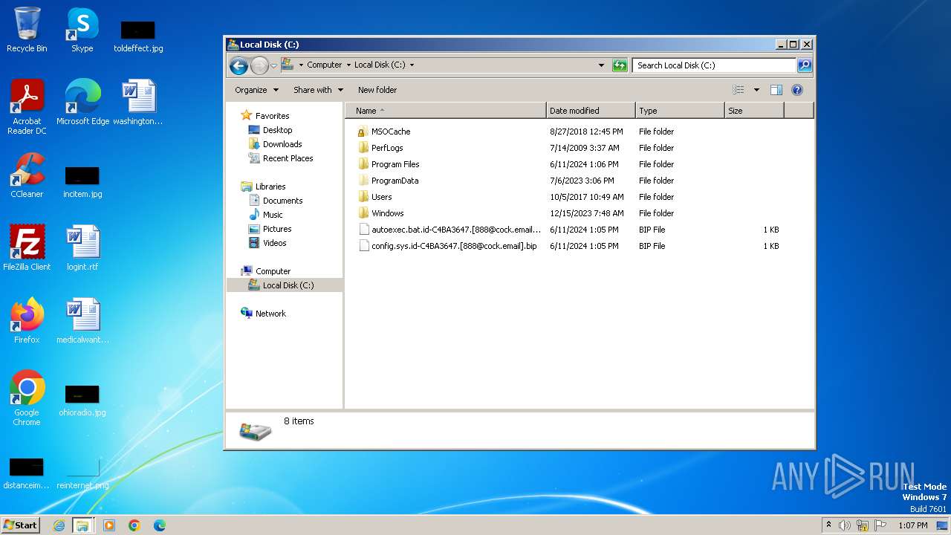
Task: Click New folder button
Action: pyautogui.click(x=377, y=90)
